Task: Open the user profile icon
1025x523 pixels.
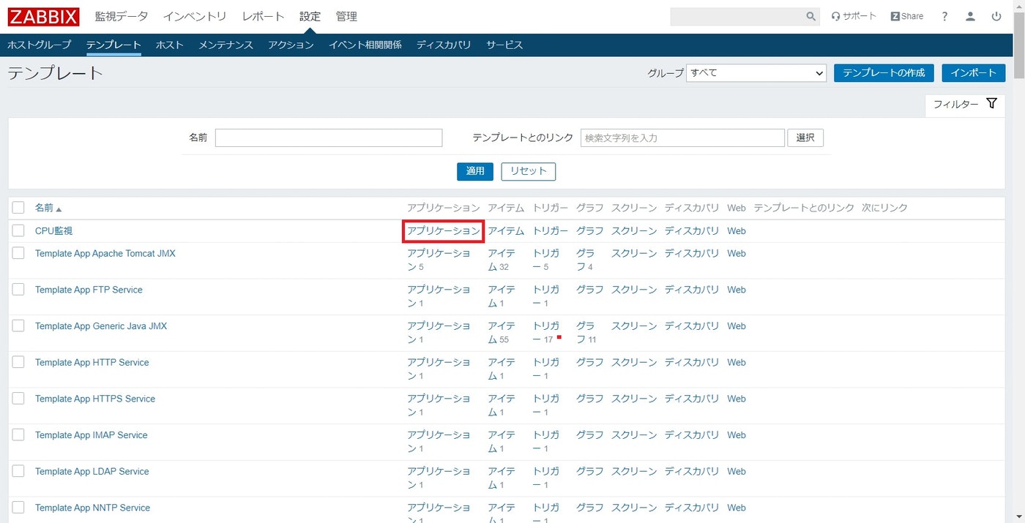Action: pyautogui.click(x=970, y=15)
